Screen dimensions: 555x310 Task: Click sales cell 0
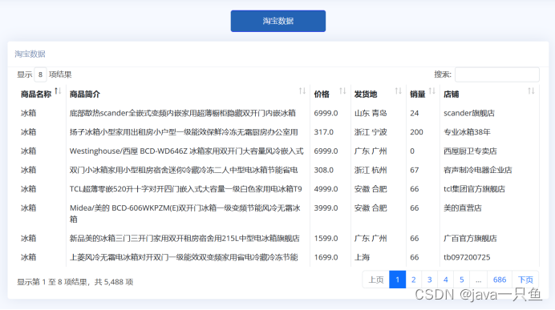(x=412, y=151)
